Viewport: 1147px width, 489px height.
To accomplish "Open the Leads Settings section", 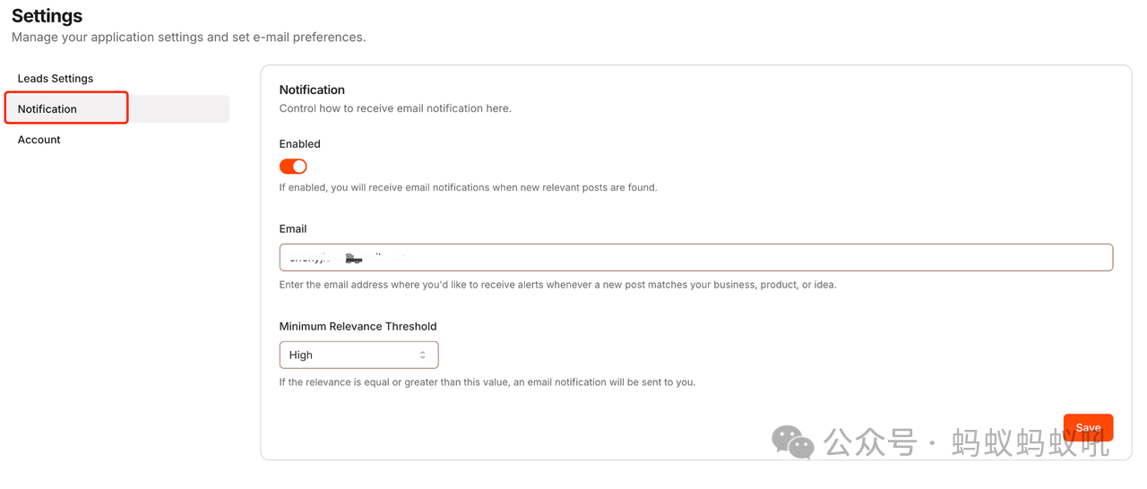I will click(x=56, y=79).
